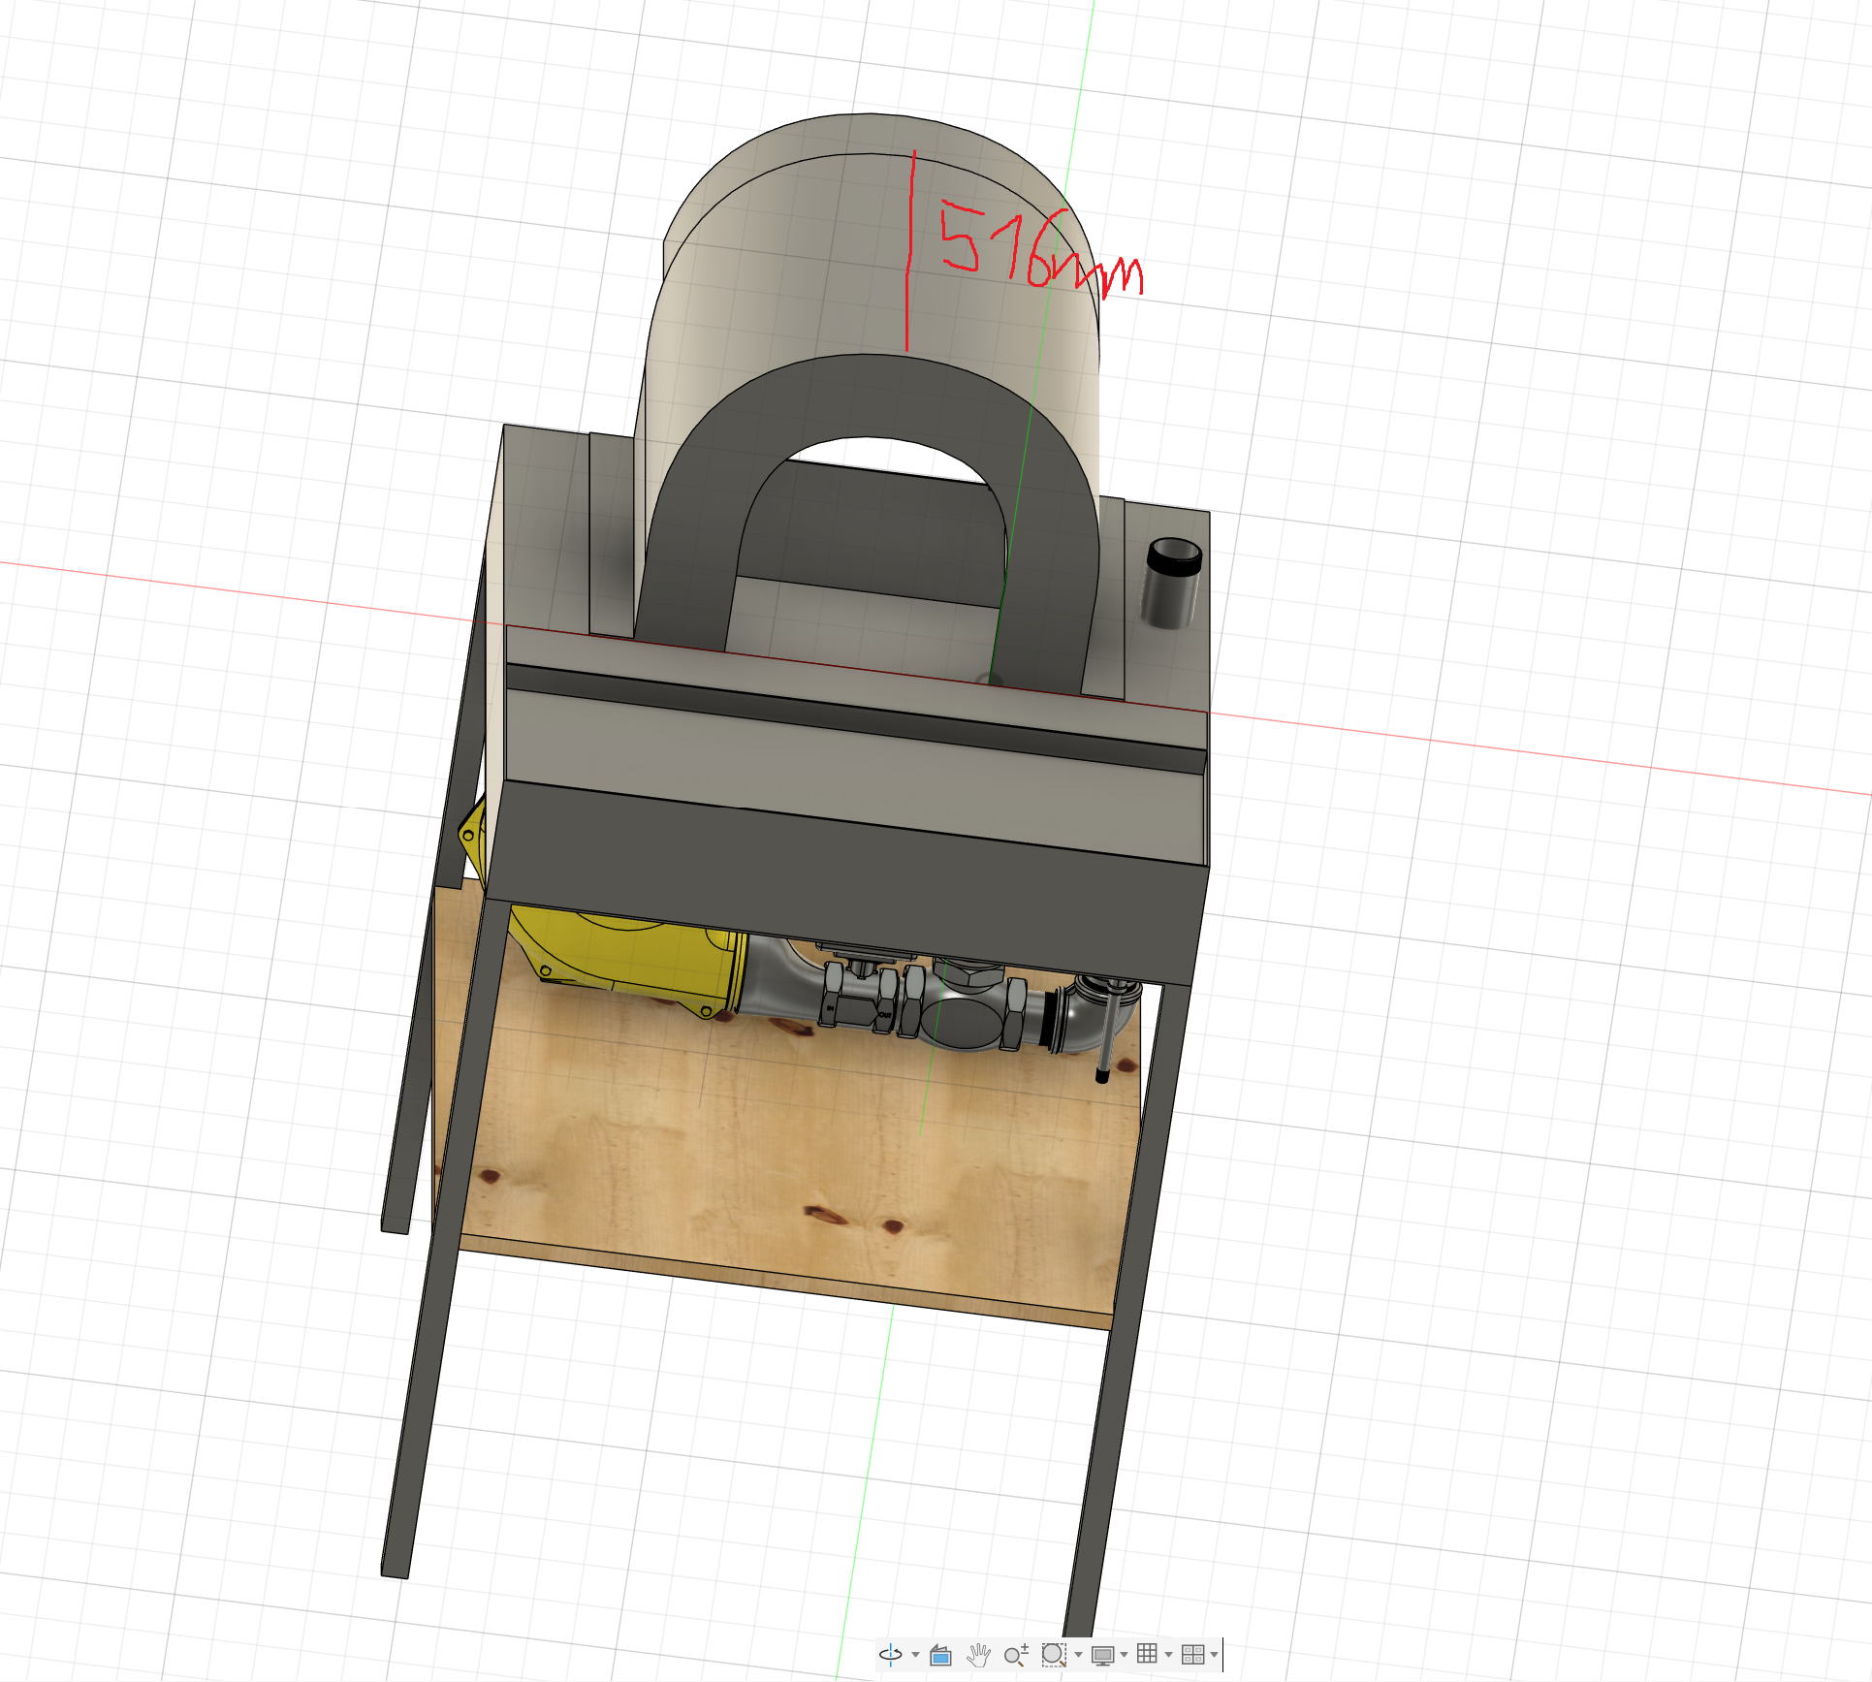Select the Orbit tool
This screenshot has width=1872, height=1682.
tap(891, 1655)
